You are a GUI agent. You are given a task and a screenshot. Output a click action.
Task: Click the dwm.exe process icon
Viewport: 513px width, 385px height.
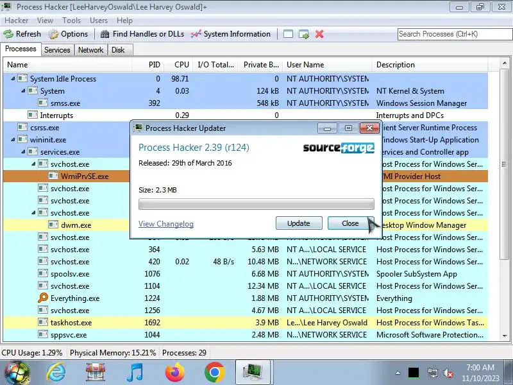pyautogui.click(x=53, y=225)
